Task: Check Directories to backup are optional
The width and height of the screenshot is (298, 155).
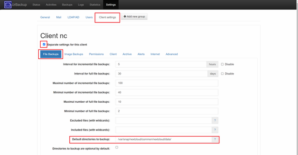Action: [117, 147]
